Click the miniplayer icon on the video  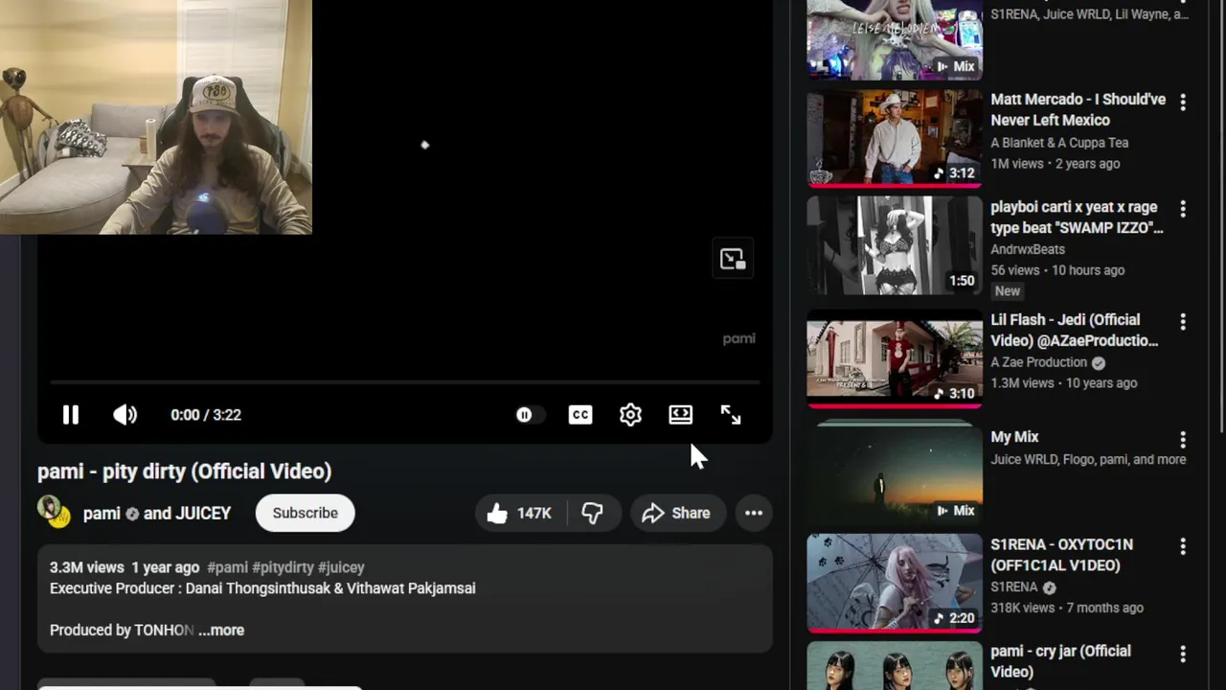[733, 260]
